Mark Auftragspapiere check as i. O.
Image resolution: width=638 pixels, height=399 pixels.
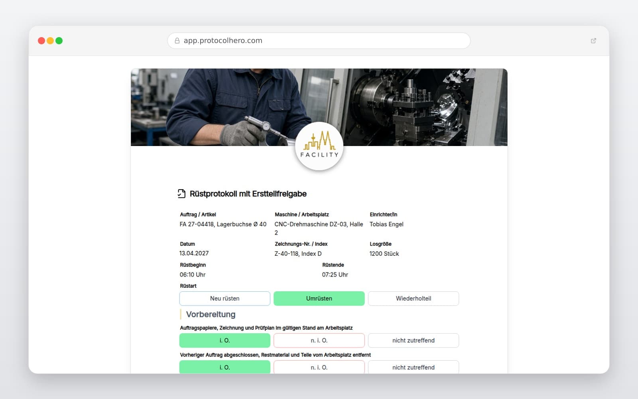[225, 340]
